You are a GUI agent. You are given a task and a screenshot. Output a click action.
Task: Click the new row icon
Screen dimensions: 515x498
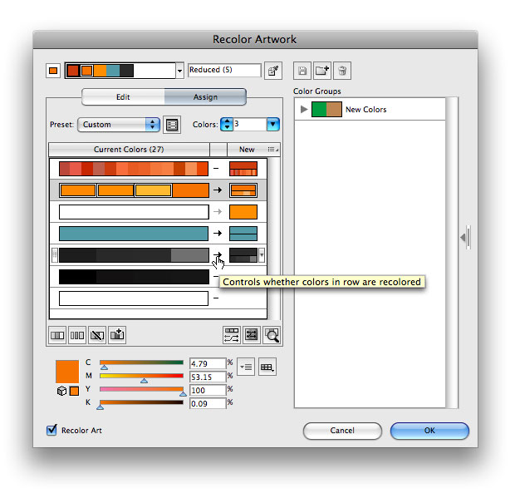[x=117, y=334]
